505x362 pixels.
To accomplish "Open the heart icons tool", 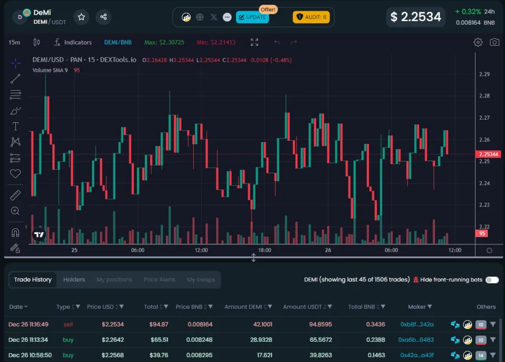I will 15,174.
